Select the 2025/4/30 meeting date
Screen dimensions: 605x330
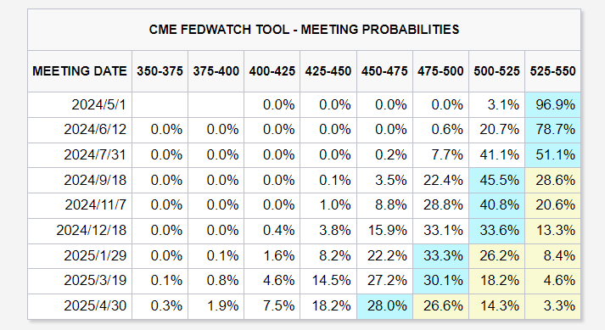pos(95,305)
